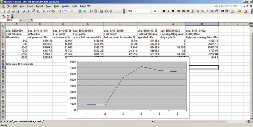Select the Format Painter brush
Screen dimensions: 253x127
(60, 11)
